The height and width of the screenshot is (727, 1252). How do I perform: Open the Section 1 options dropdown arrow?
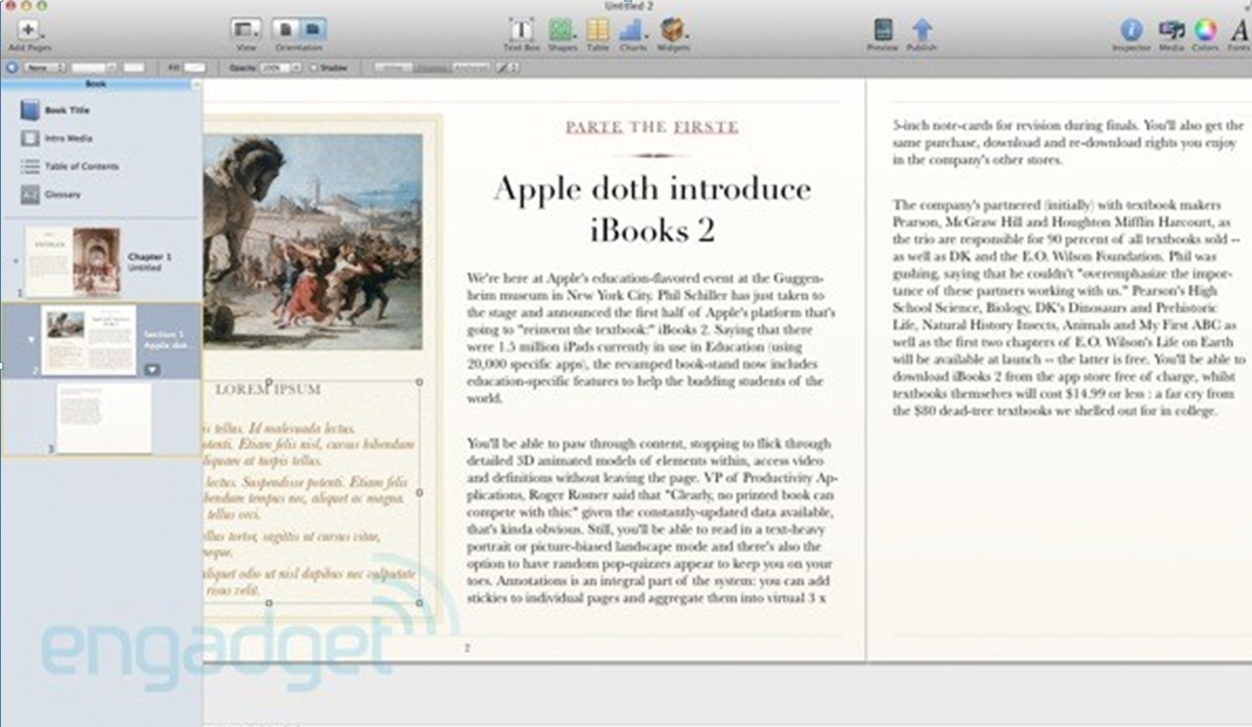click(x=152, y=369)
